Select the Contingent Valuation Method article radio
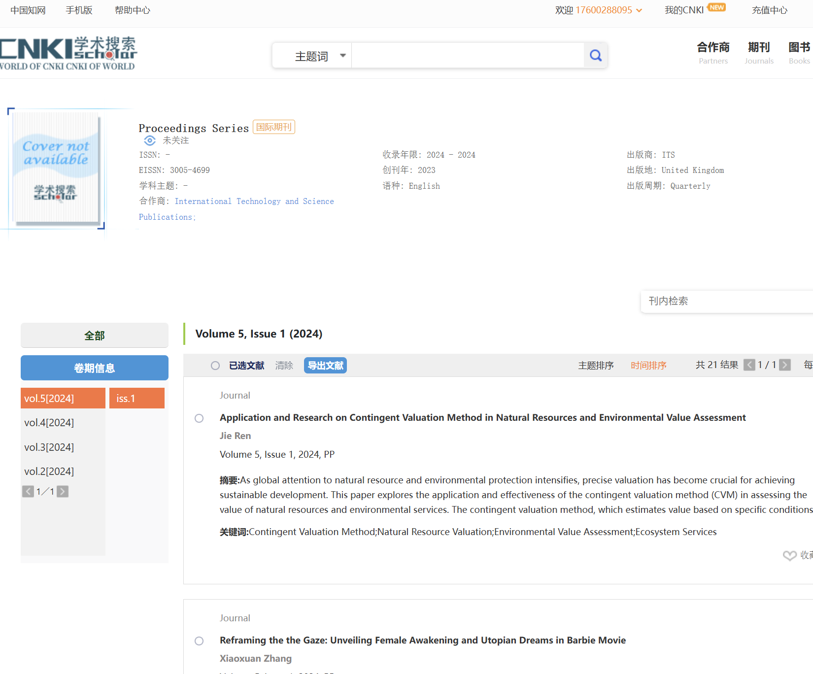813x674 pixels. coord(199,418)
